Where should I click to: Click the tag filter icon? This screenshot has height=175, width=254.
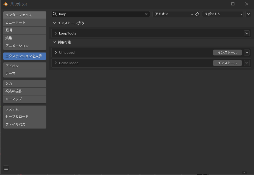pyautogui.click(x=197, y=14)
